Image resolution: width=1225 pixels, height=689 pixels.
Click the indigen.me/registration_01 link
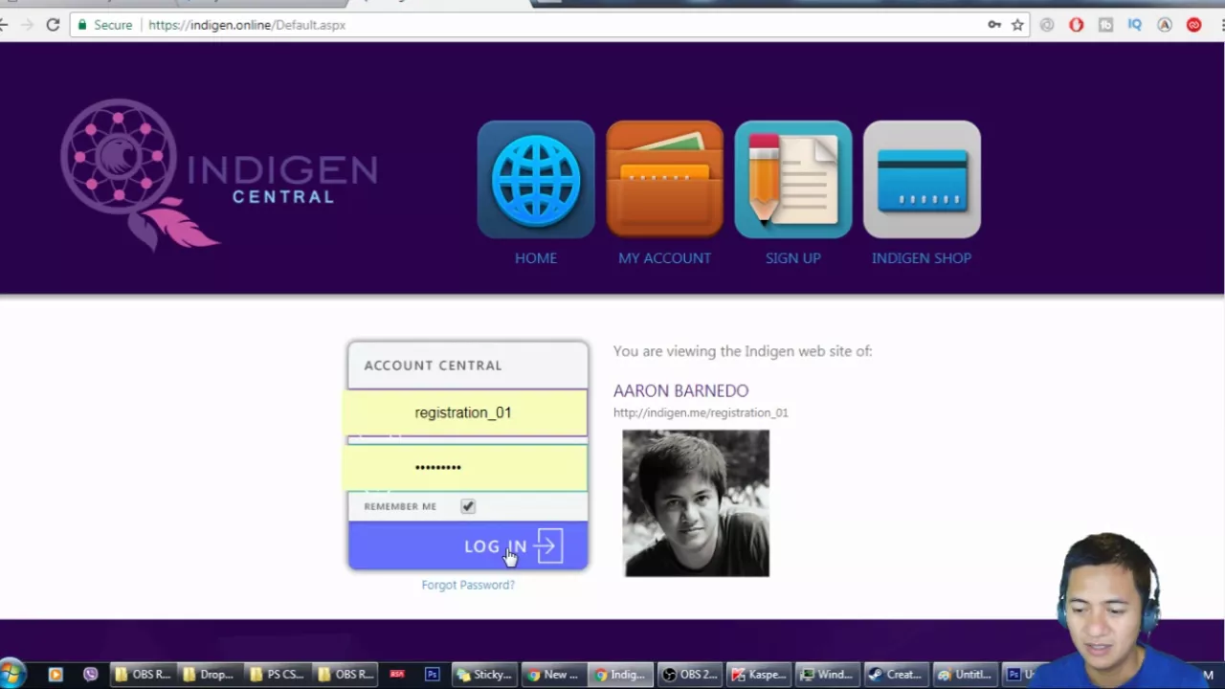click(701, 412)
